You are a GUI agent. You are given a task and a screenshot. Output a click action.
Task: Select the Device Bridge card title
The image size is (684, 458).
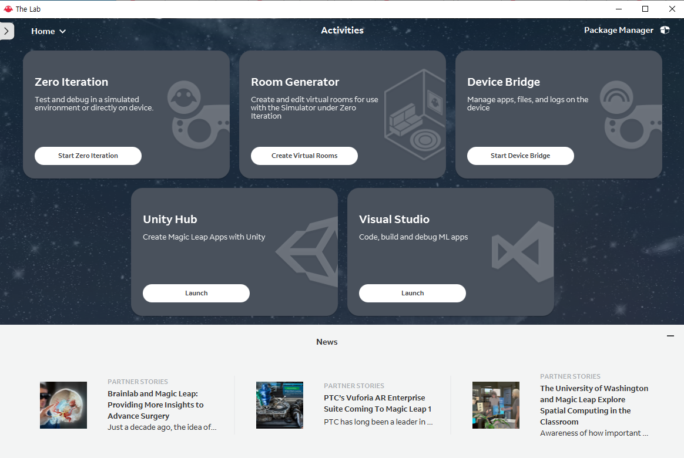point(504,82)
